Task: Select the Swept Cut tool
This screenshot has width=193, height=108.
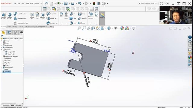Action: point(51,14)
